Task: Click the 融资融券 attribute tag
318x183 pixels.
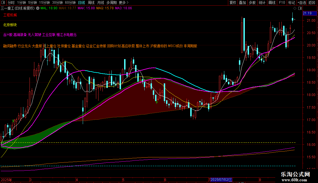Action: point(10,46)
